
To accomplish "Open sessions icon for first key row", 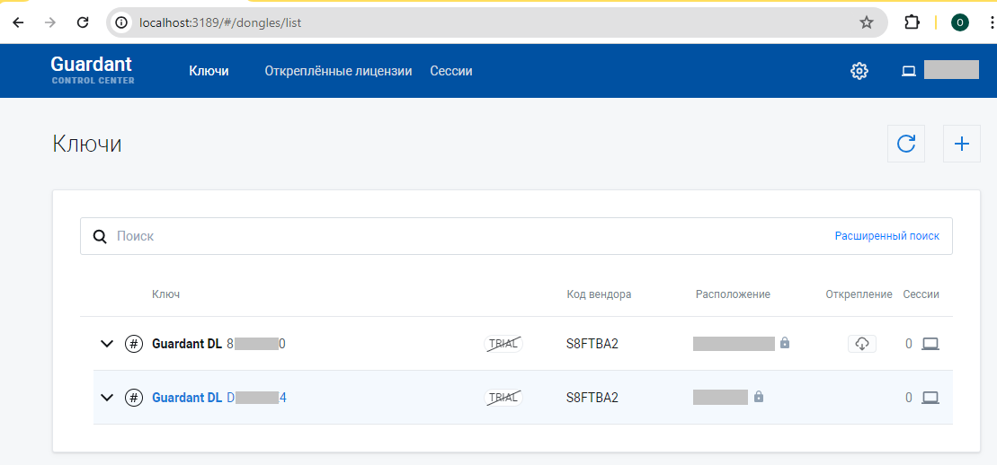I will pyautogui.click(x=930, y=344).
